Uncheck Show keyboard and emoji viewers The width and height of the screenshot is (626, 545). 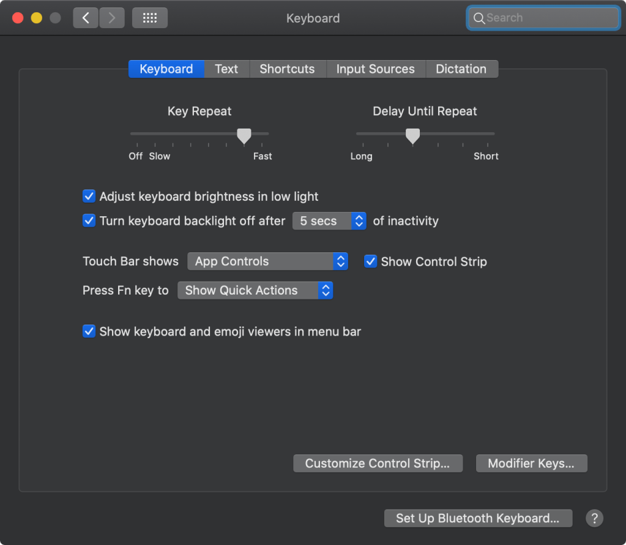[x=89, y=331]
